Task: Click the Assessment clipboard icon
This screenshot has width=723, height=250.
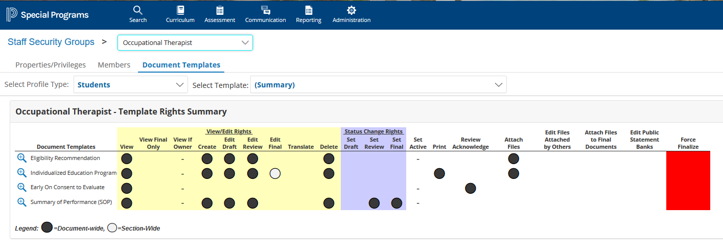Action: pyautogui.click(x=220, y=11)
